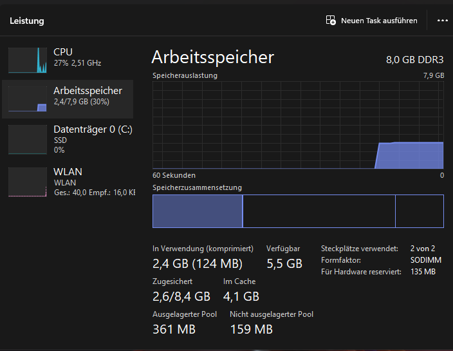
Task: Click the Zugesichert 2,6/8,4 GB value
Action: tap(181, 297)
